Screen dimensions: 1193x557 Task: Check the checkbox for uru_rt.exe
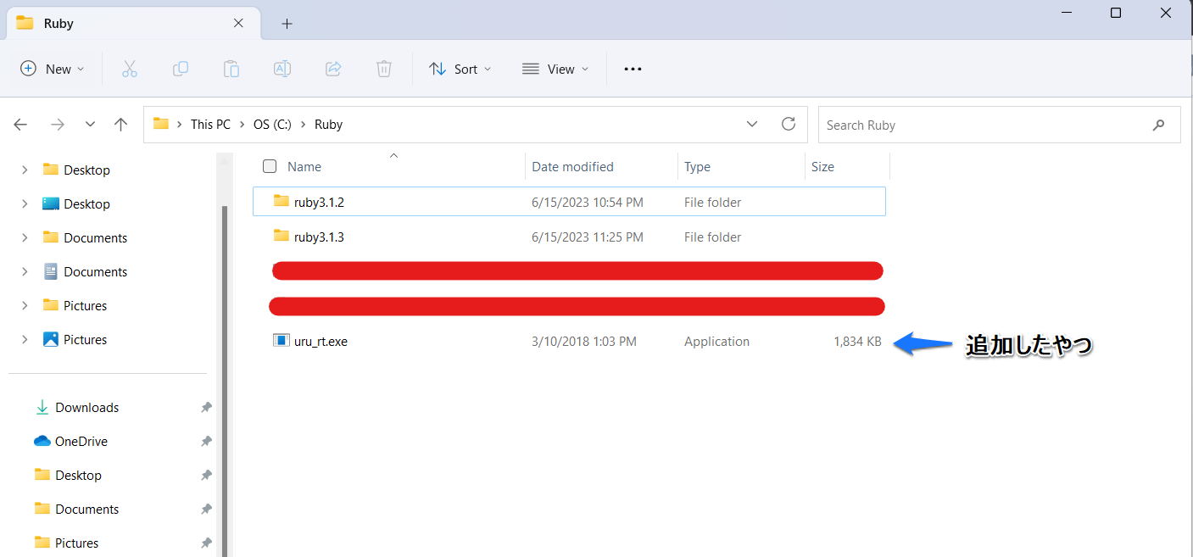tap(270, 341)
